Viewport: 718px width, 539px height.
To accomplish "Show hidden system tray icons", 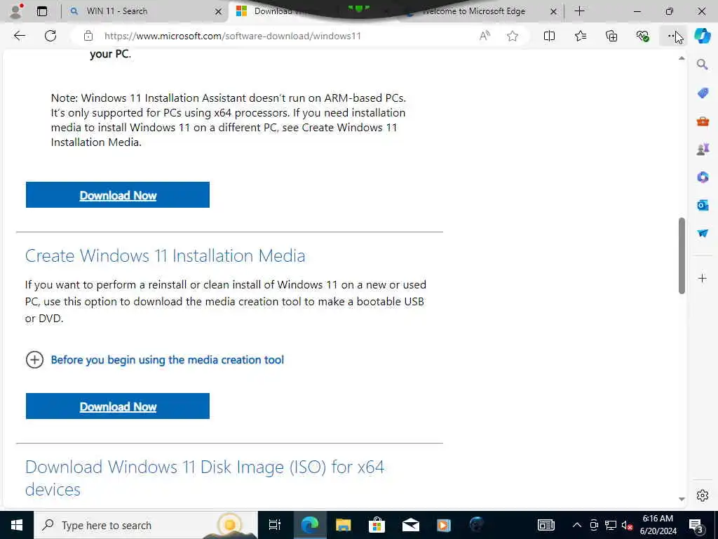I will (x=577, y=525).
